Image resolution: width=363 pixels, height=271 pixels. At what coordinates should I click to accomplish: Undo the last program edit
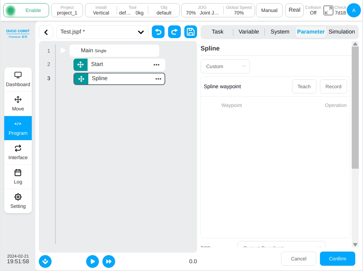[158, 32]
